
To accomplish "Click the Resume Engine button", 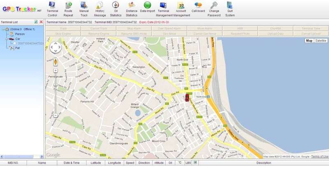I will (99, 34).
